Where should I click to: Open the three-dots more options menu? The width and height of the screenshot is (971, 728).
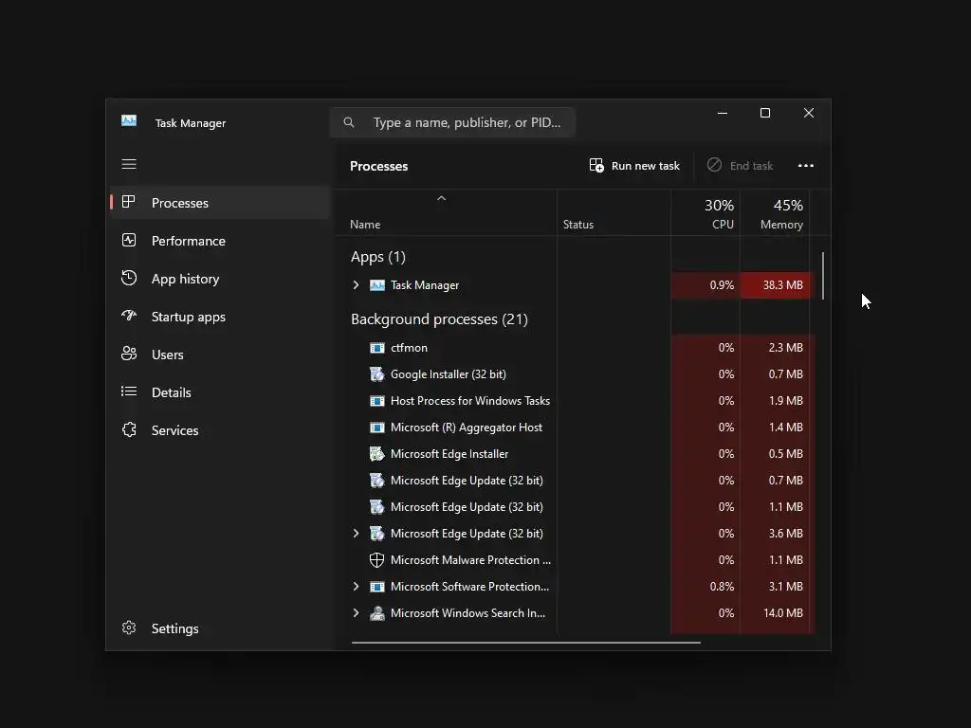[806, 165]
